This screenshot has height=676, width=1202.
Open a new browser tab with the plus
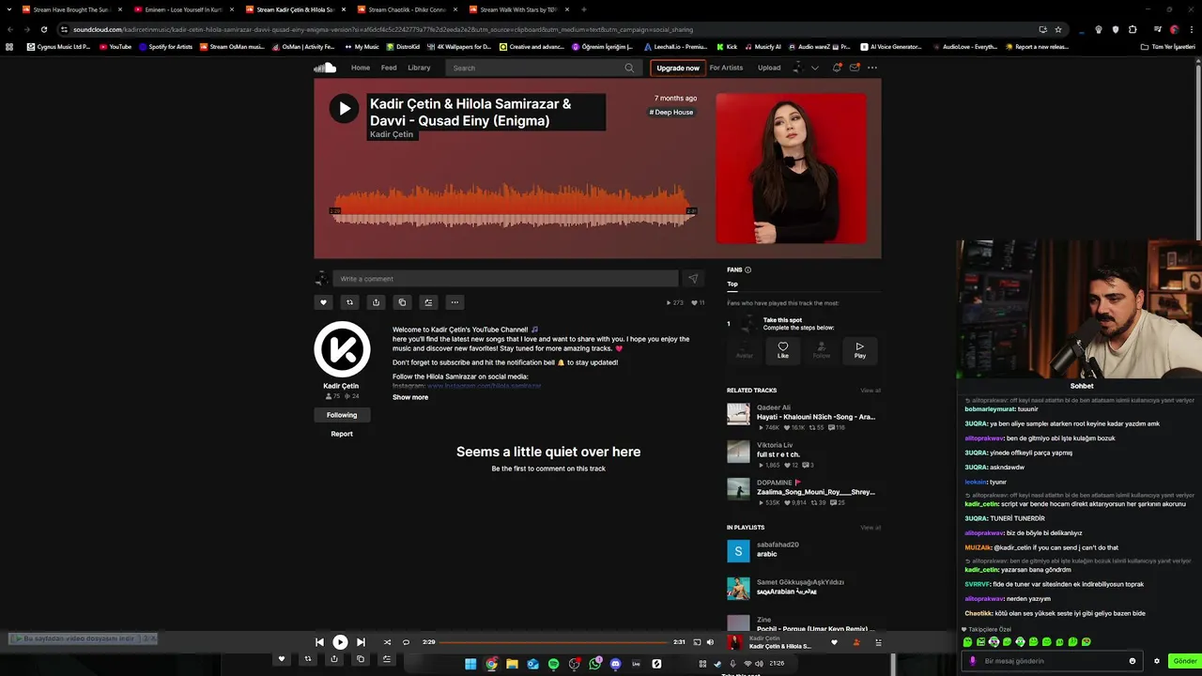(x=583, y=9)
